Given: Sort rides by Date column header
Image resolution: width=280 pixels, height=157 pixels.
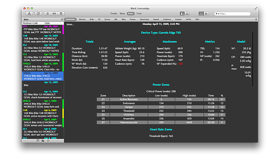Looking at the screenshot, I should tap(47, 23).
